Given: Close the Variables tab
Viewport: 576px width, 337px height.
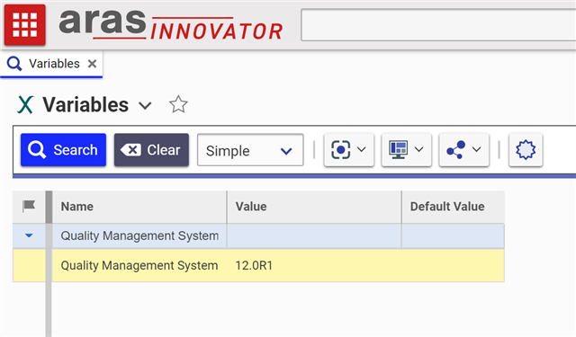Looking at the screenshot, I should click(92, 64).
